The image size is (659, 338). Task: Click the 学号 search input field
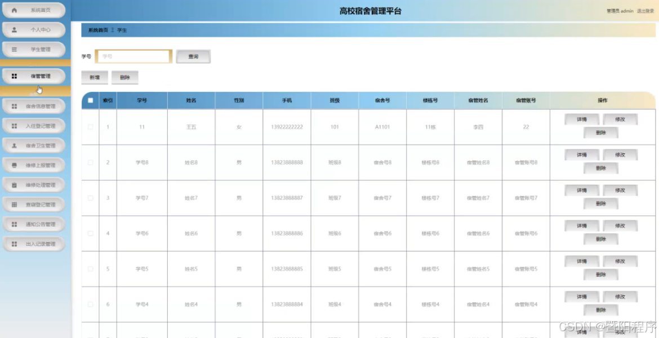pos(133,56)
